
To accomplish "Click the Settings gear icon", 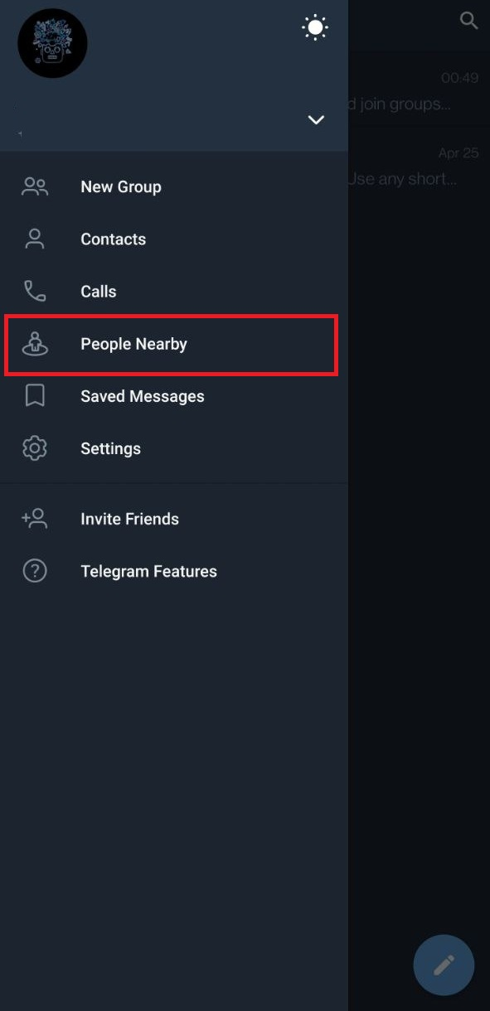I will [x=35, y=448].
